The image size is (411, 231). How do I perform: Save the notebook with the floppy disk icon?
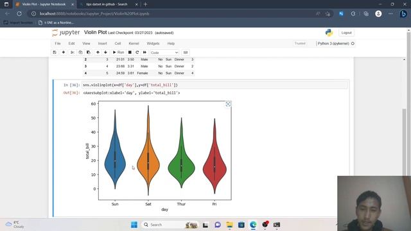pos(55,53)
